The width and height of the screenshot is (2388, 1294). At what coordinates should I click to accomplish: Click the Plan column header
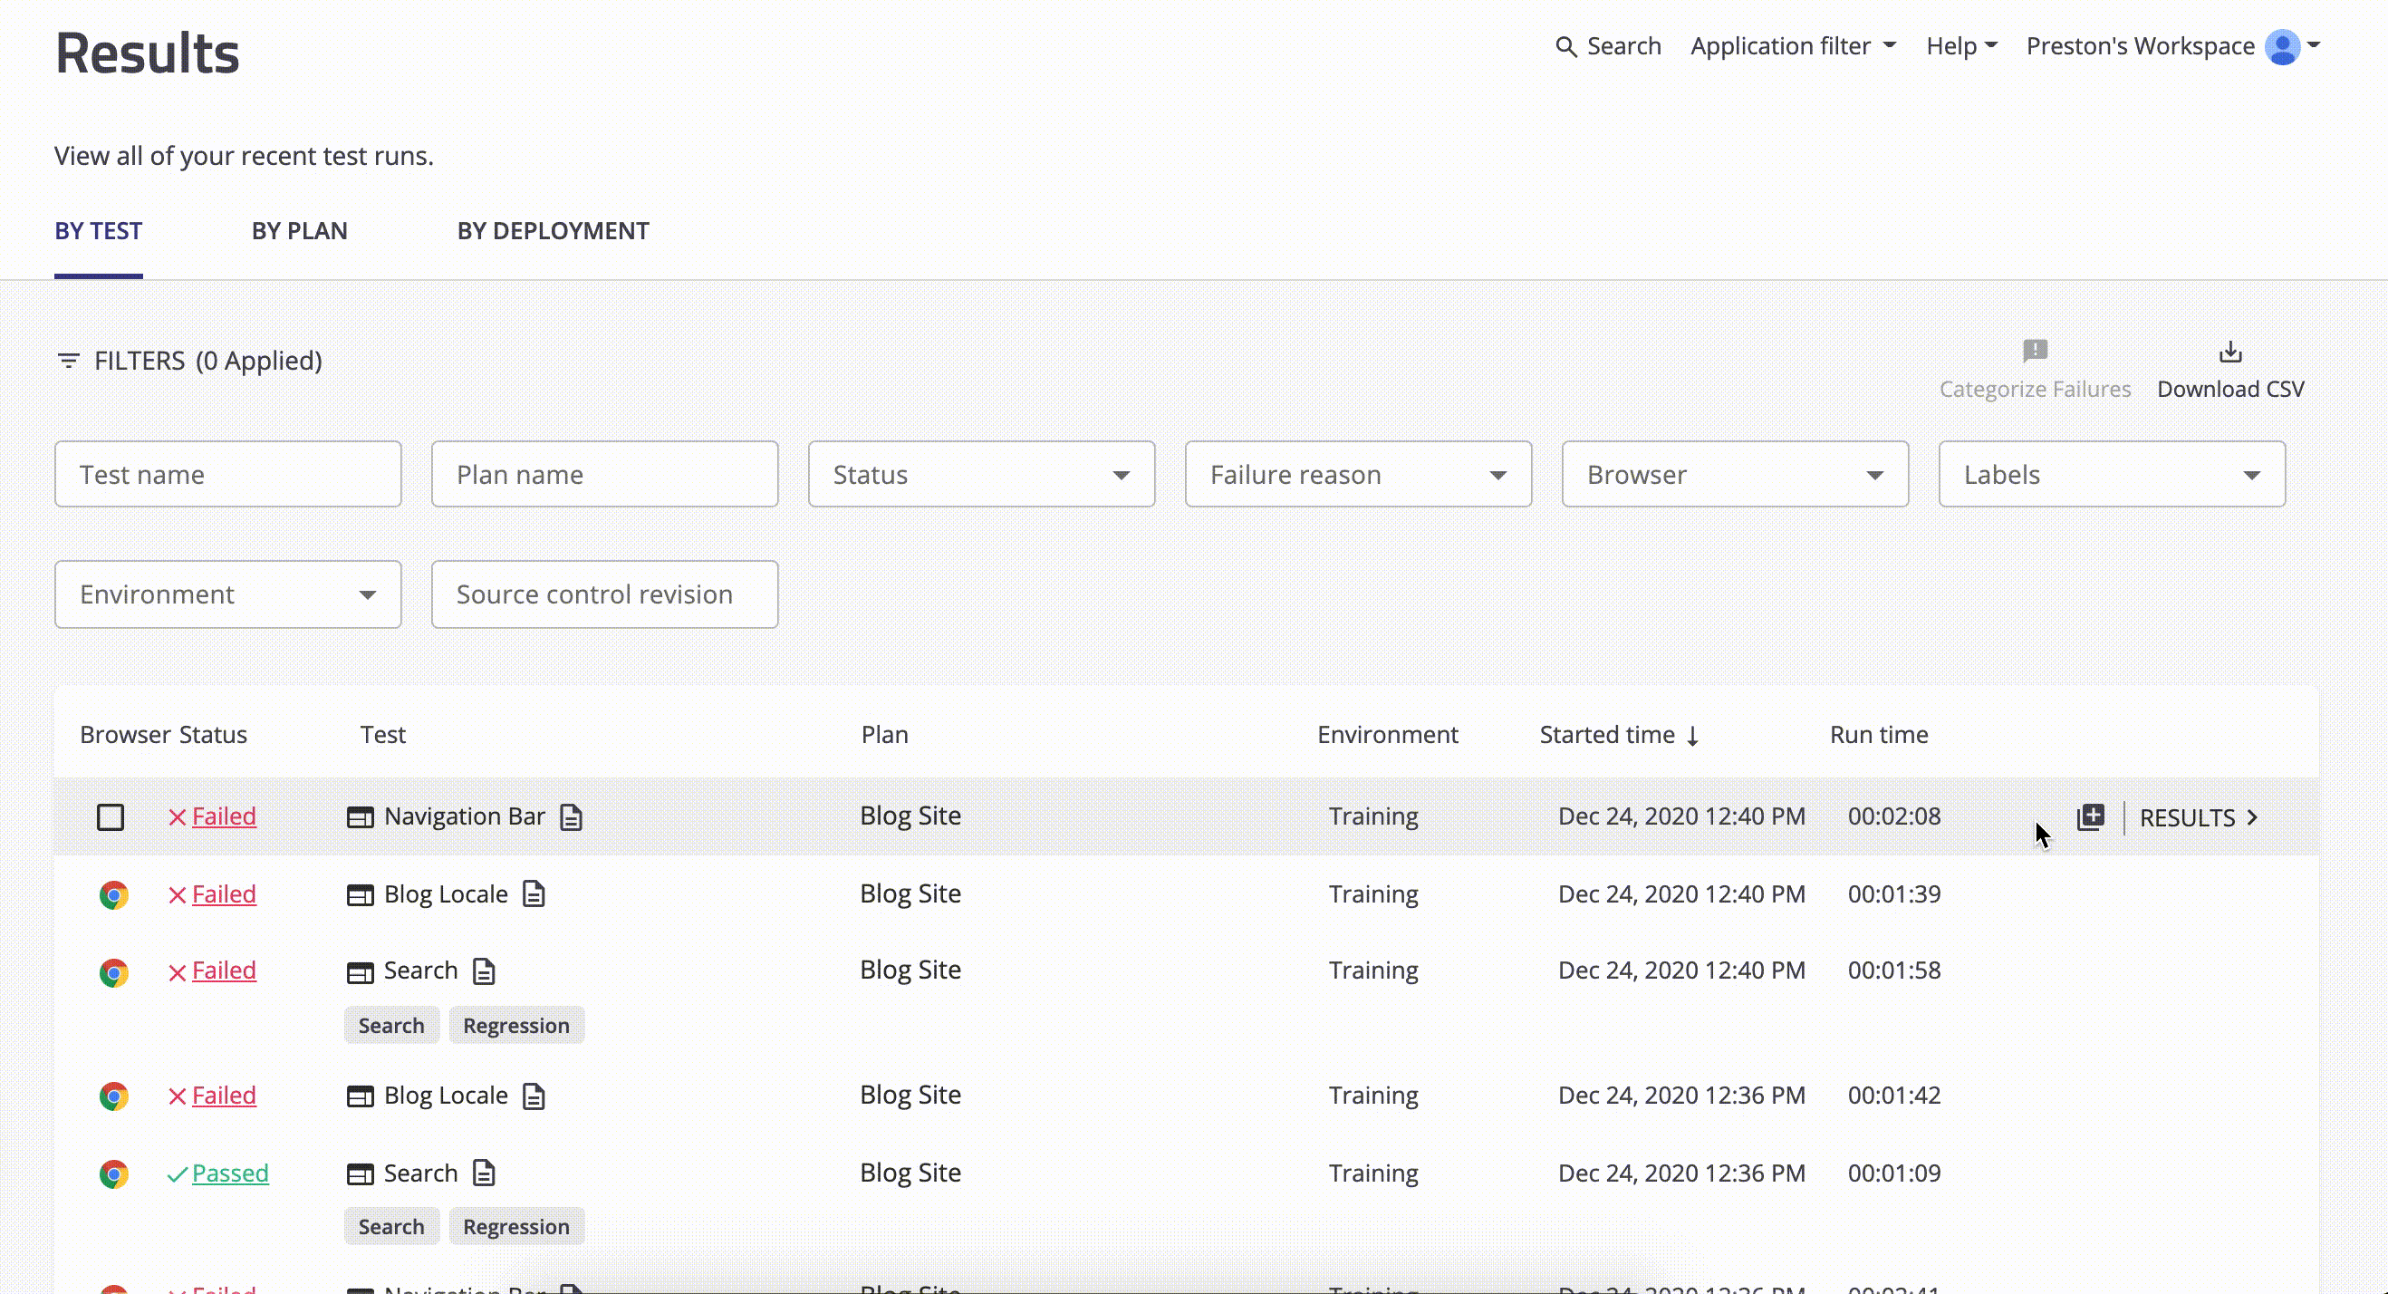coord(884,735)
